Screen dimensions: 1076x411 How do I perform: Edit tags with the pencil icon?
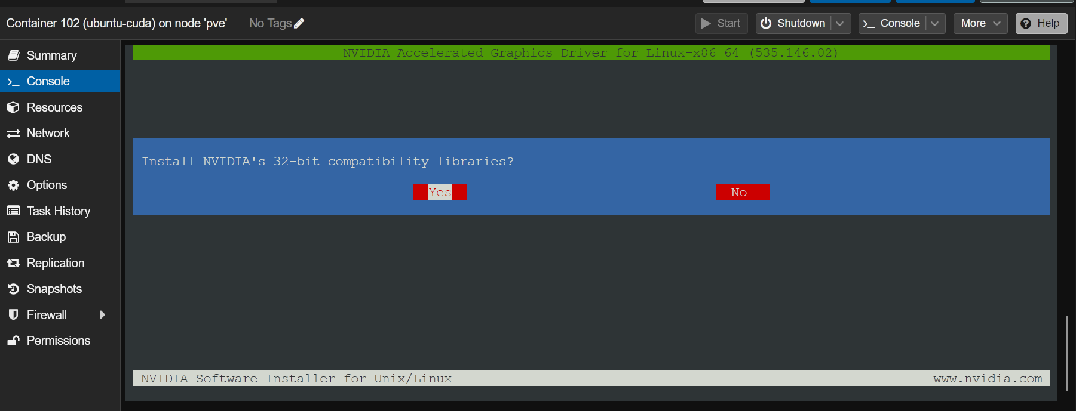299,23
